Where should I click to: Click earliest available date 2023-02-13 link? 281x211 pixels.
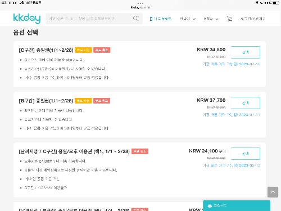pyautogui.click(x=232, y=165)
